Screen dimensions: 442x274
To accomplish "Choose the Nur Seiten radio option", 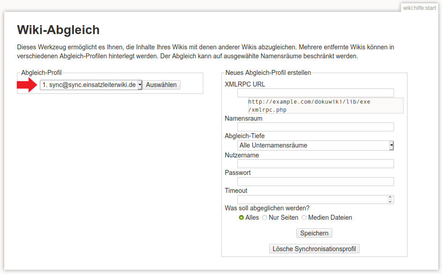I will pos(265,217).
